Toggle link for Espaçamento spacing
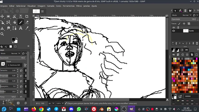Viewport: 199px width, 112px height. (x=25, y=86)
